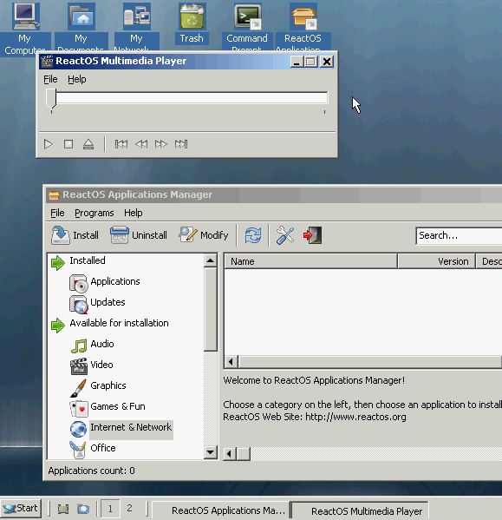Image resolution: width=502 pixels, height=520 pixels.
Task: Click Multimedia Player taskbar button
Action: (x=360, y=510)
